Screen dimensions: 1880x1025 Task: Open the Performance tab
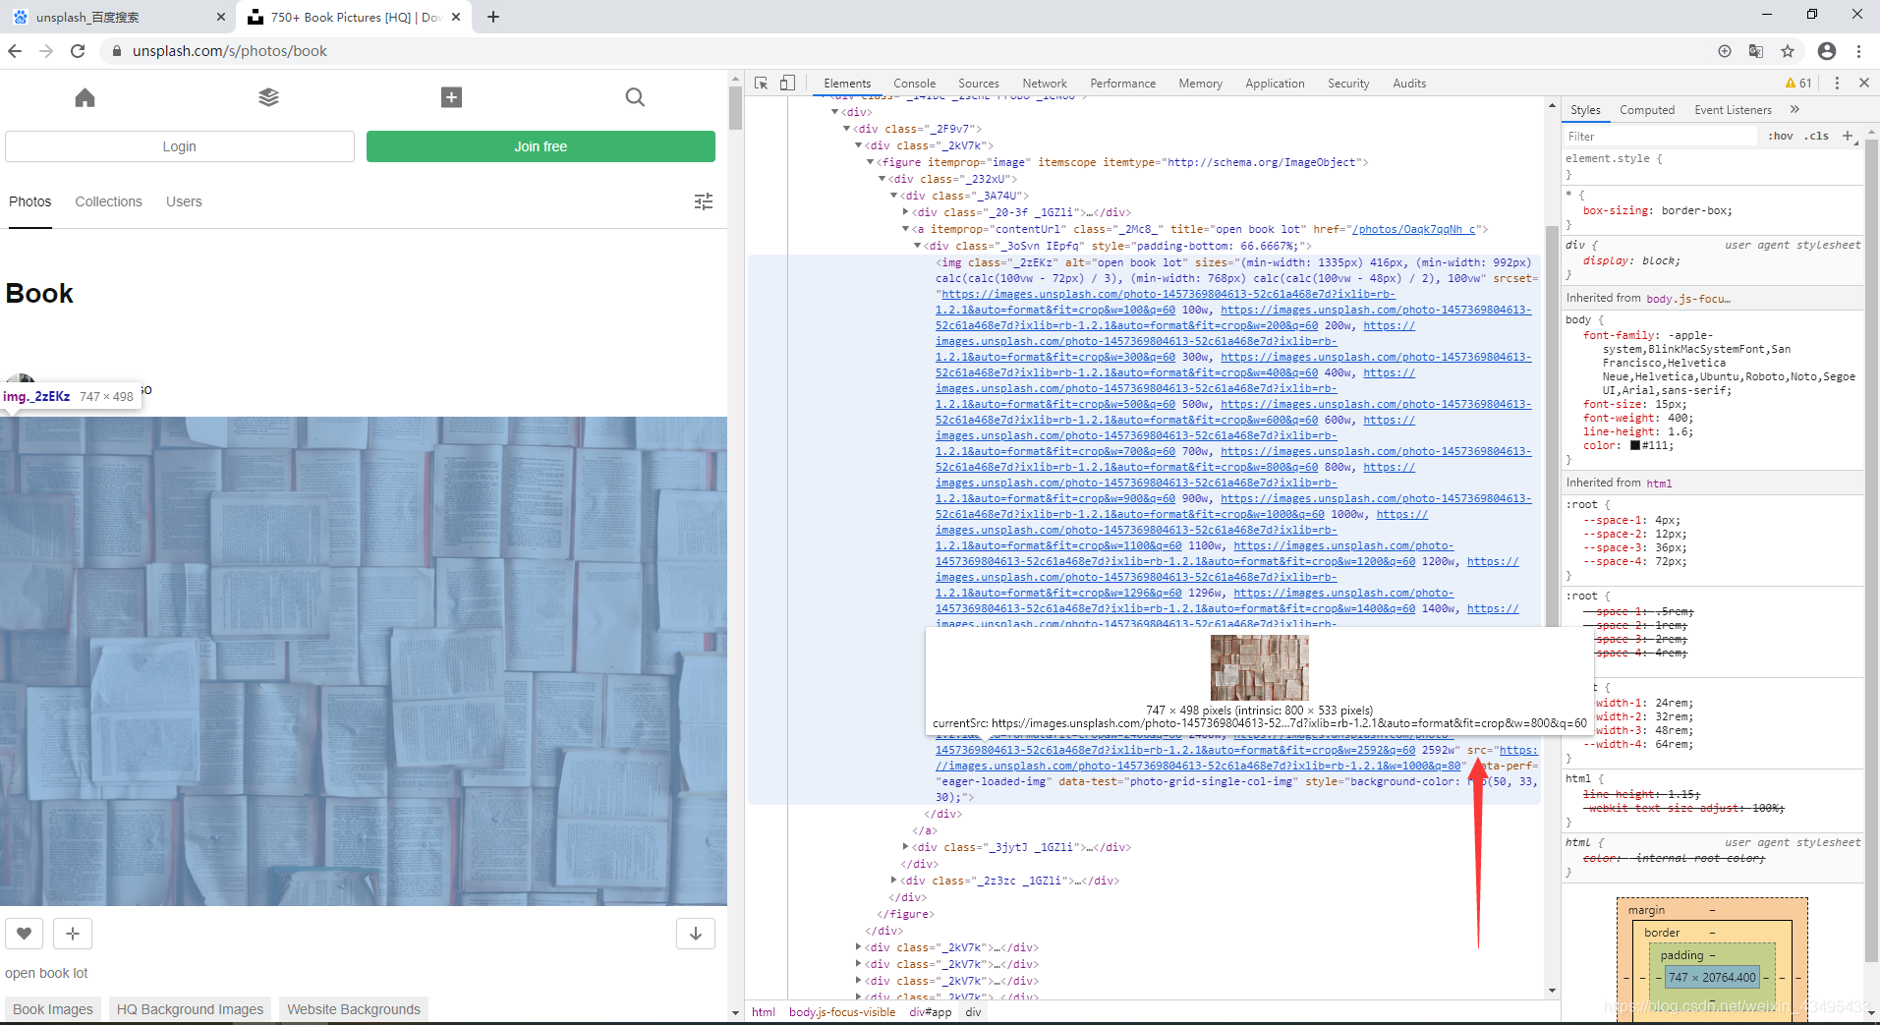click(1123, 84)
